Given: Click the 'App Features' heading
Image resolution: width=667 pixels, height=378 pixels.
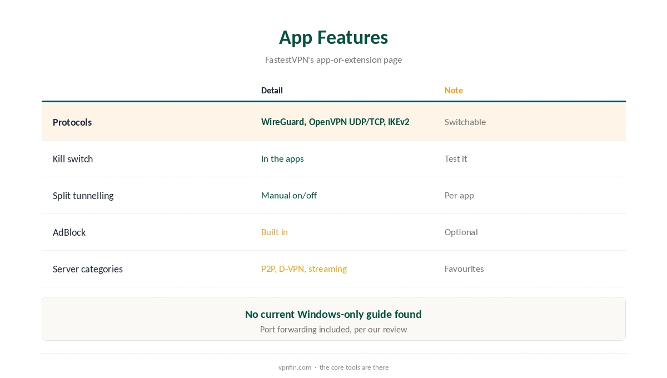Looking at the screenshot, I should click(333, 37).
